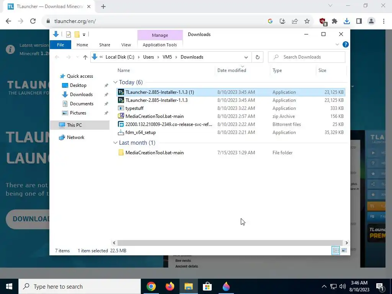Screen dimensions: 392x294
Task: Open the Chrome profile avatar
Action: [371, 21]
